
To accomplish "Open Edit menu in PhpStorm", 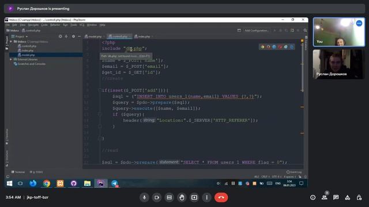I will (x=14, y=25).
